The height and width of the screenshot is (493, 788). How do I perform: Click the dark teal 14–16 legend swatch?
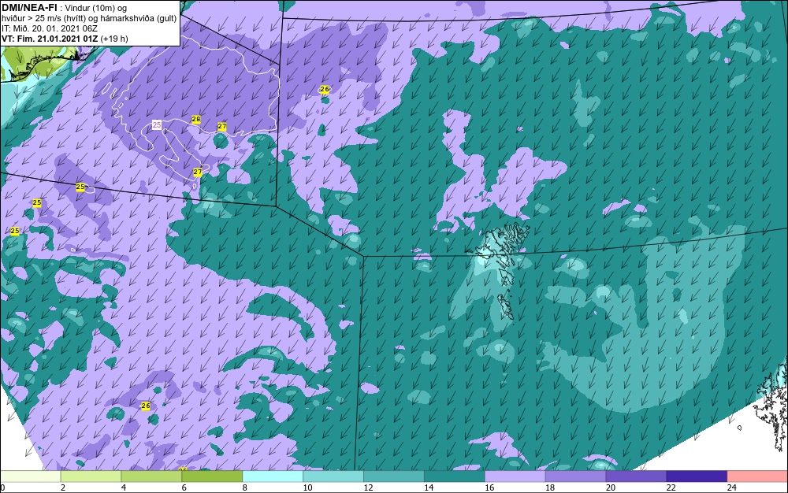(x=455, y=476)
